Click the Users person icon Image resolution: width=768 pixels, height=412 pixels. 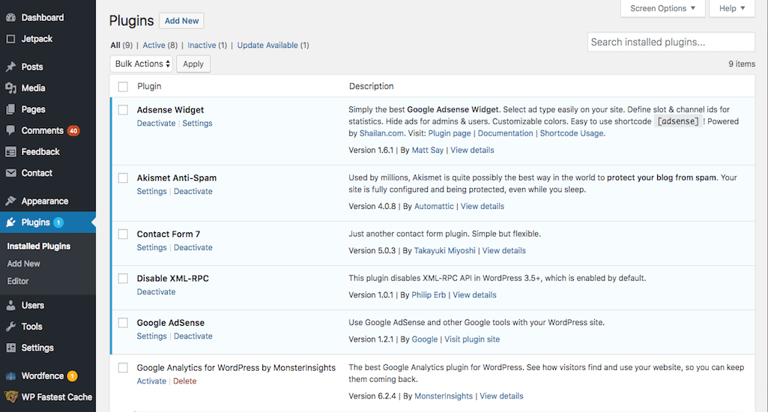click(10, 305)
